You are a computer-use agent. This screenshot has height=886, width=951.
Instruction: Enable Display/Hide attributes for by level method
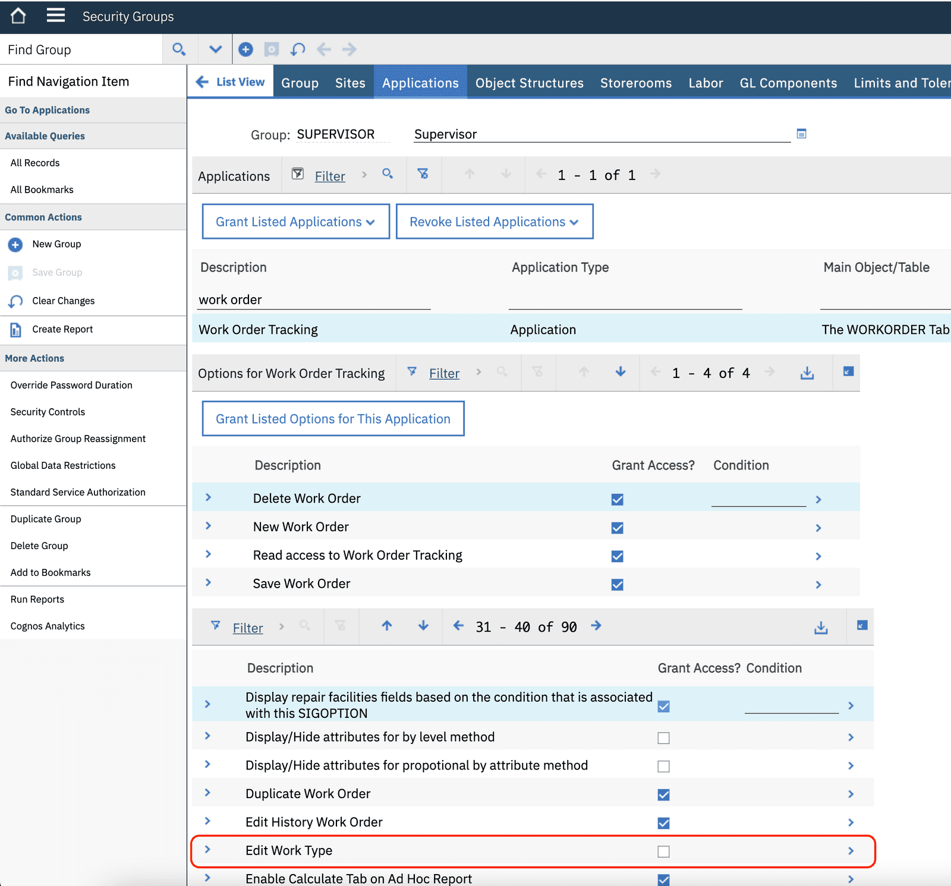click(663, 737)
